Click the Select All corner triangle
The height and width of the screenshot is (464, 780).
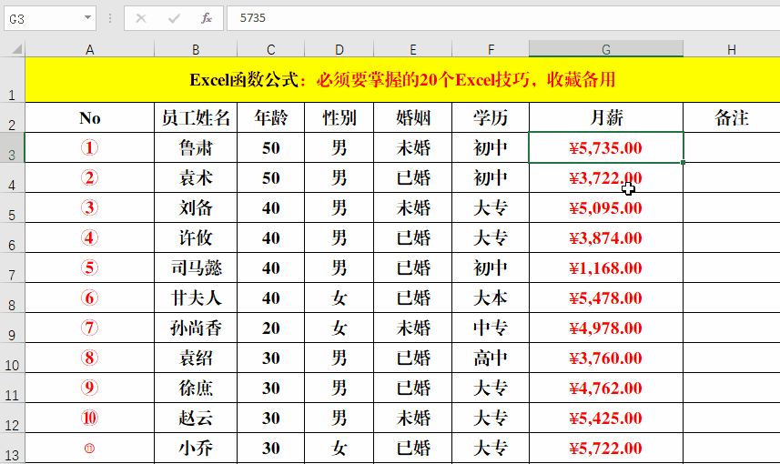tap(17, 49)
